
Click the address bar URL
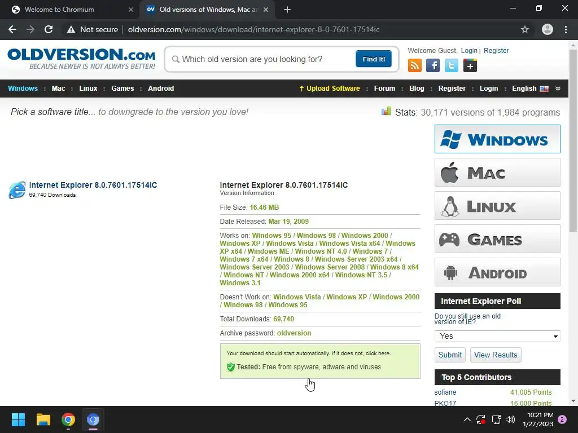(253, 29)
